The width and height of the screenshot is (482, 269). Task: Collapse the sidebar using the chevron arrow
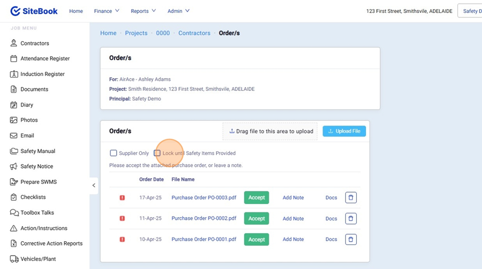(94, 186)
